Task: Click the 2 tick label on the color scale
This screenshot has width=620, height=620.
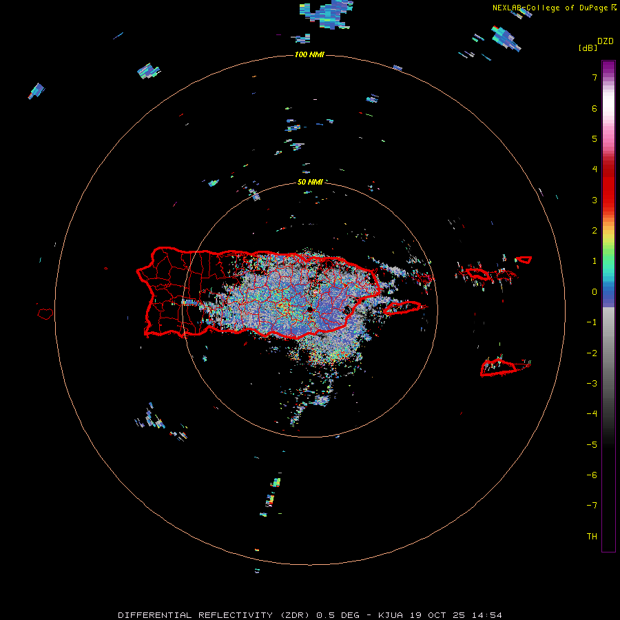Action: pyautogui.click(x=595, y=231)
